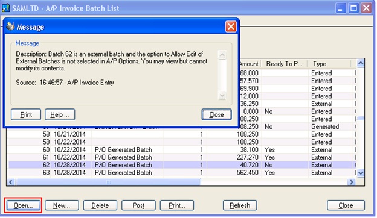Maximize the A/P Invoice Batch List window
Image resolution: width=377 pixels, height=218 pixels.
353,8
